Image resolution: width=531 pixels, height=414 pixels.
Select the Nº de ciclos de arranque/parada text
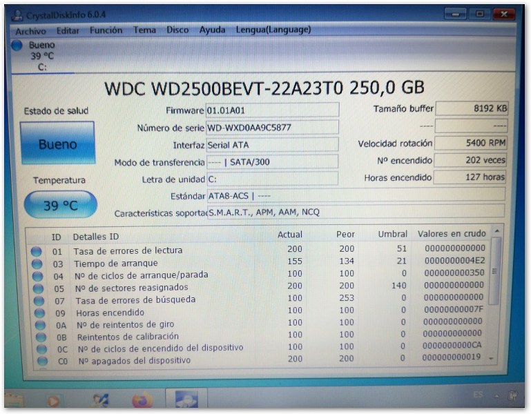pyautogui.click(x=142, y=275)
